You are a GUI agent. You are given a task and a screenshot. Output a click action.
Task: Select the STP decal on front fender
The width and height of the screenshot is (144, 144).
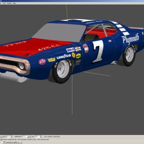tap(42, 62)
